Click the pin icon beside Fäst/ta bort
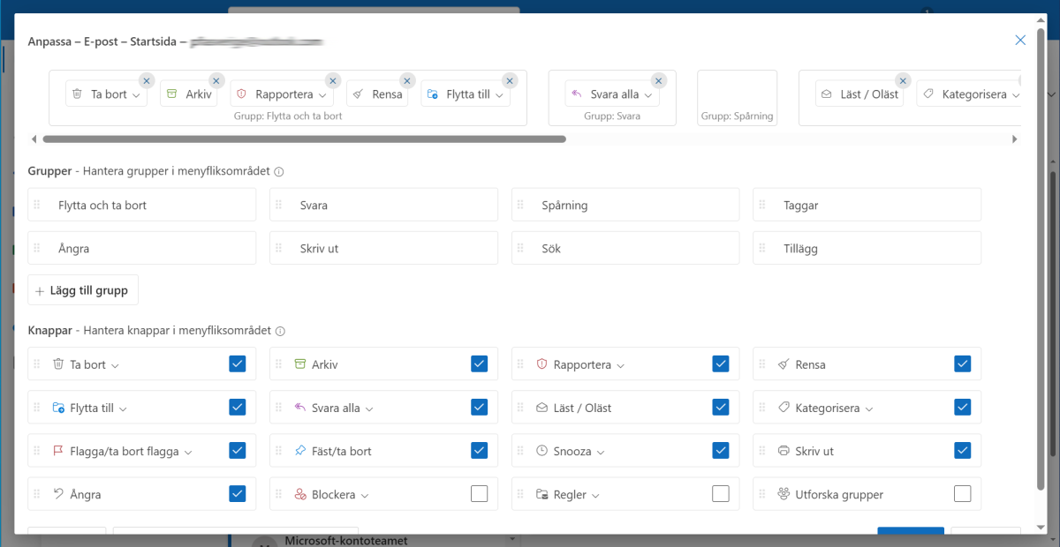The width and height of the screenshot is (1060, 547). click(x=299, y=451)
